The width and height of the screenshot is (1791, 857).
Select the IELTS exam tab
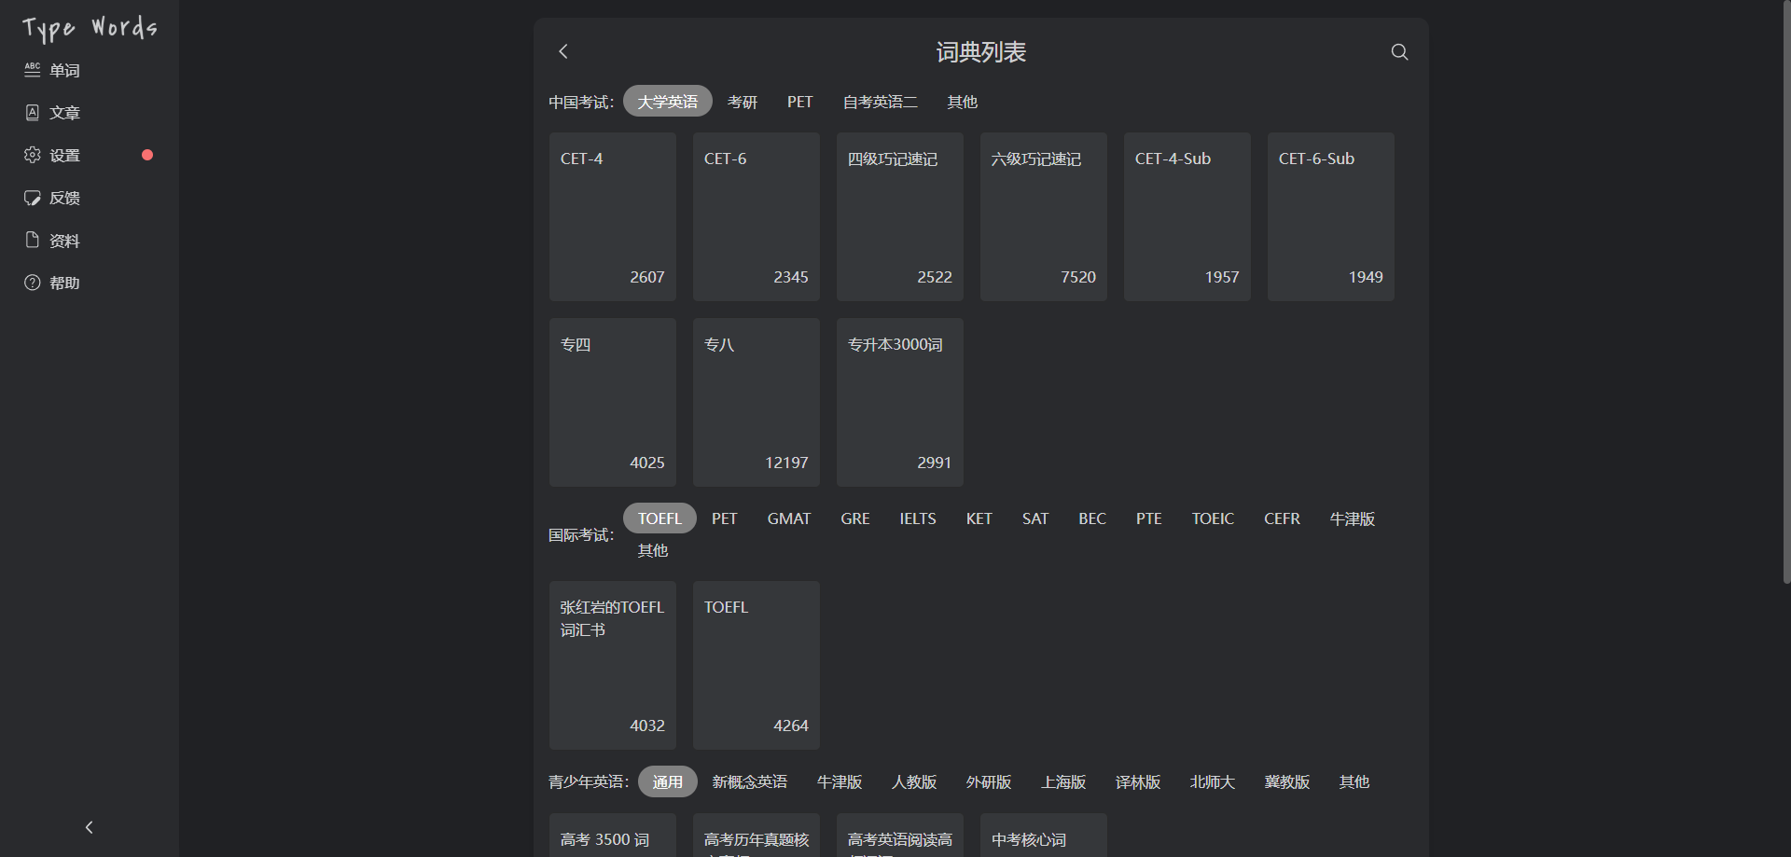click(x=917, y=518)
